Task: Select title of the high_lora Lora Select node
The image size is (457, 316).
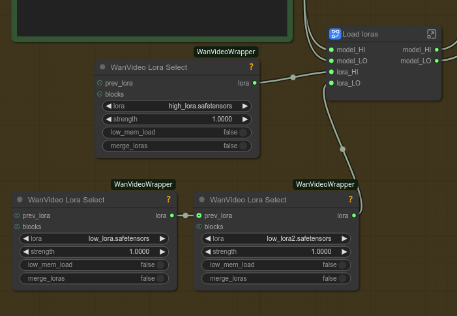Action: 149,67
